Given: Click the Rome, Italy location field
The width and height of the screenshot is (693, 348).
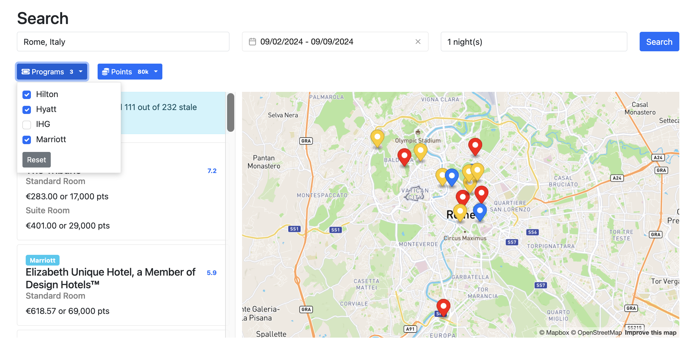Looking at the screenshot, I should (x=123, y=42).
